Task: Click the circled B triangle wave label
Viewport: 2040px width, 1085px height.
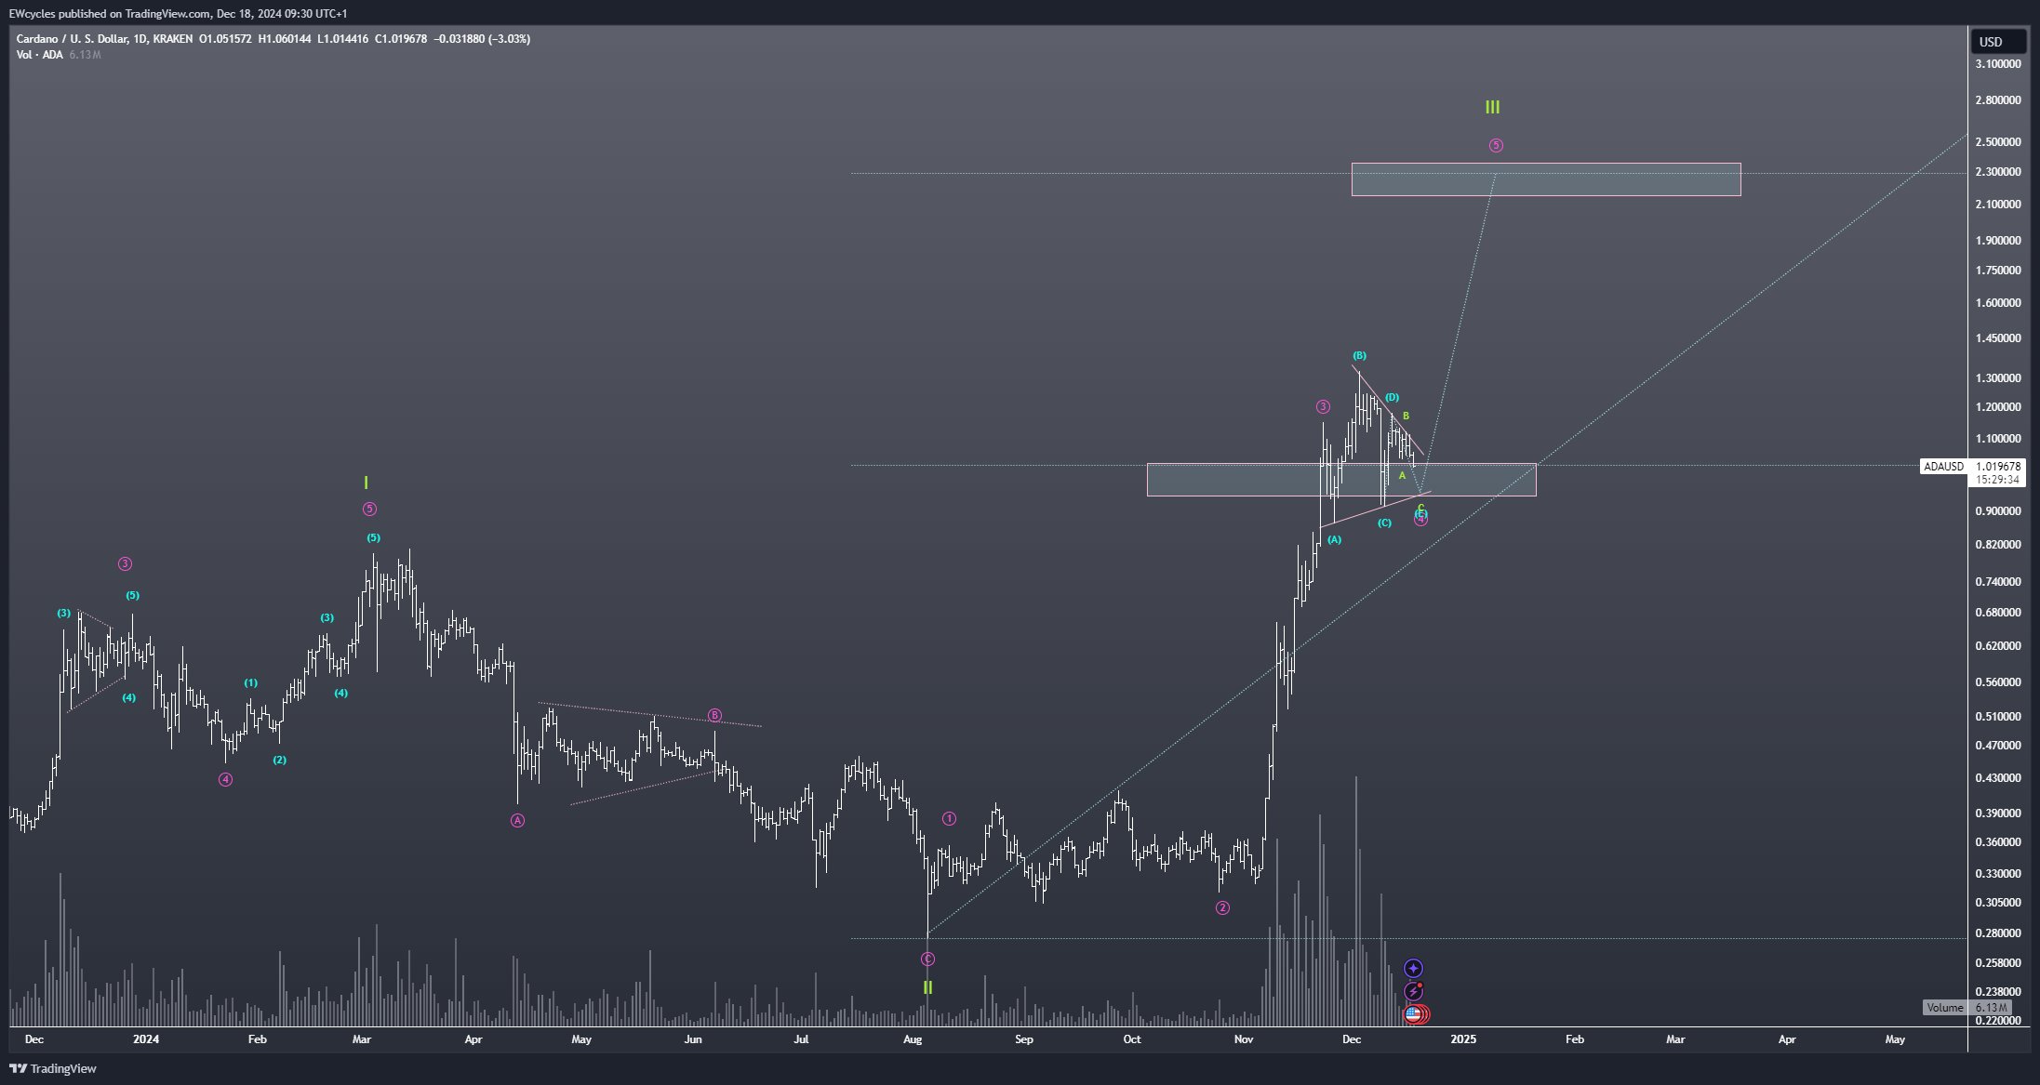Action: tap(714, 715)
